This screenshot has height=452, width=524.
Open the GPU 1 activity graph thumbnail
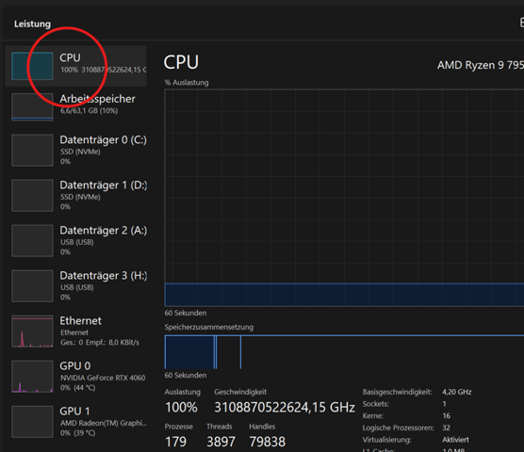32,422
